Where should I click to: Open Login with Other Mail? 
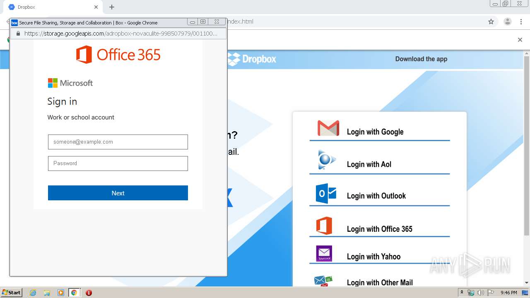tap(380, 283)
